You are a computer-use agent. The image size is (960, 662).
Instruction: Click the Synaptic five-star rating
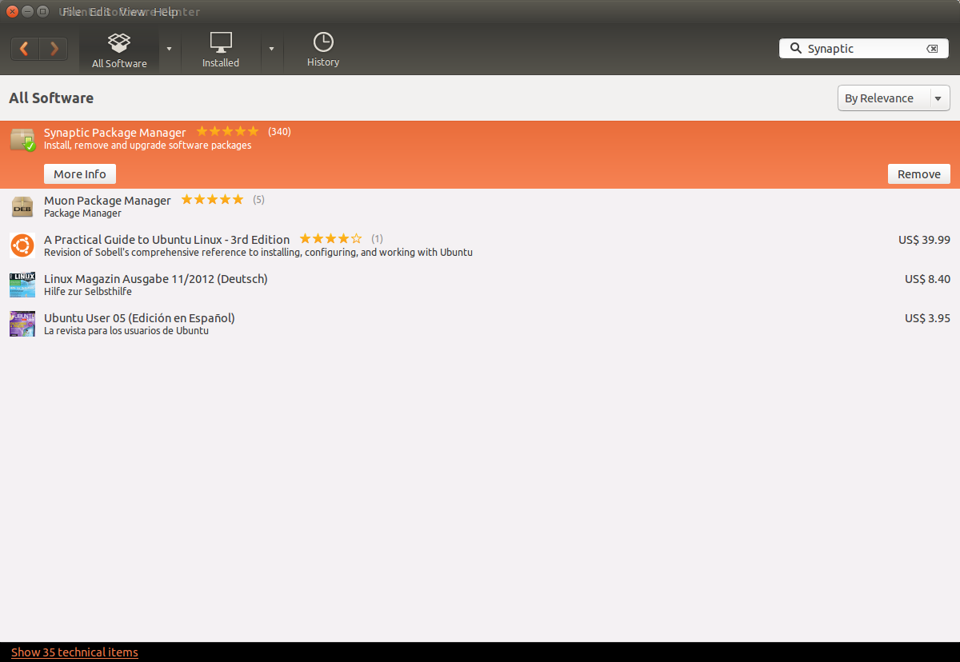coord(228,131)
